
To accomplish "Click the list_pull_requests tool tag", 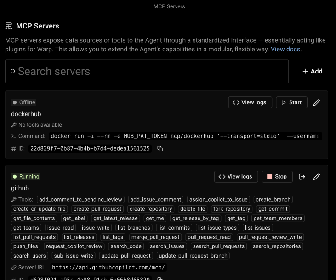I will 34,237.
